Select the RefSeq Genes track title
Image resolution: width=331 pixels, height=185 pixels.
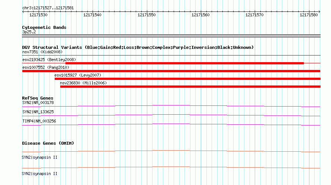coord(38,98)
